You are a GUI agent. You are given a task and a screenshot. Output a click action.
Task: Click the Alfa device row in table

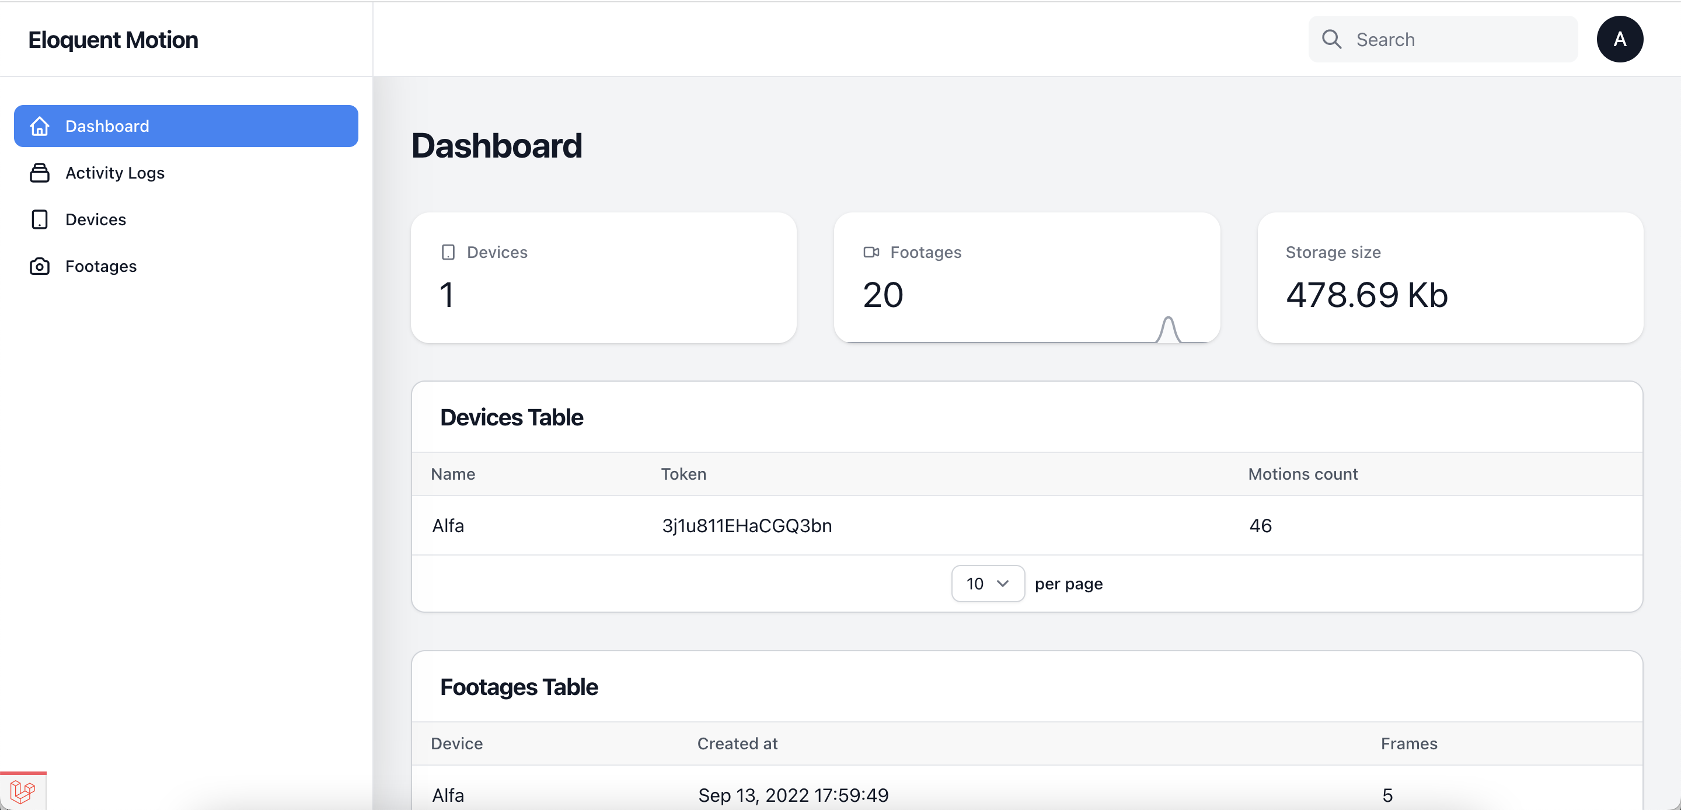pyautogui.click(x=1026, y=525)
